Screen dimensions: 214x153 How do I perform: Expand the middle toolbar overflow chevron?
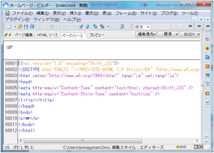(199, 26)
